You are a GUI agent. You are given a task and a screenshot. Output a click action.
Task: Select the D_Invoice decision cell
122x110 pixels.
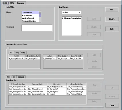[x=57, y=94]
